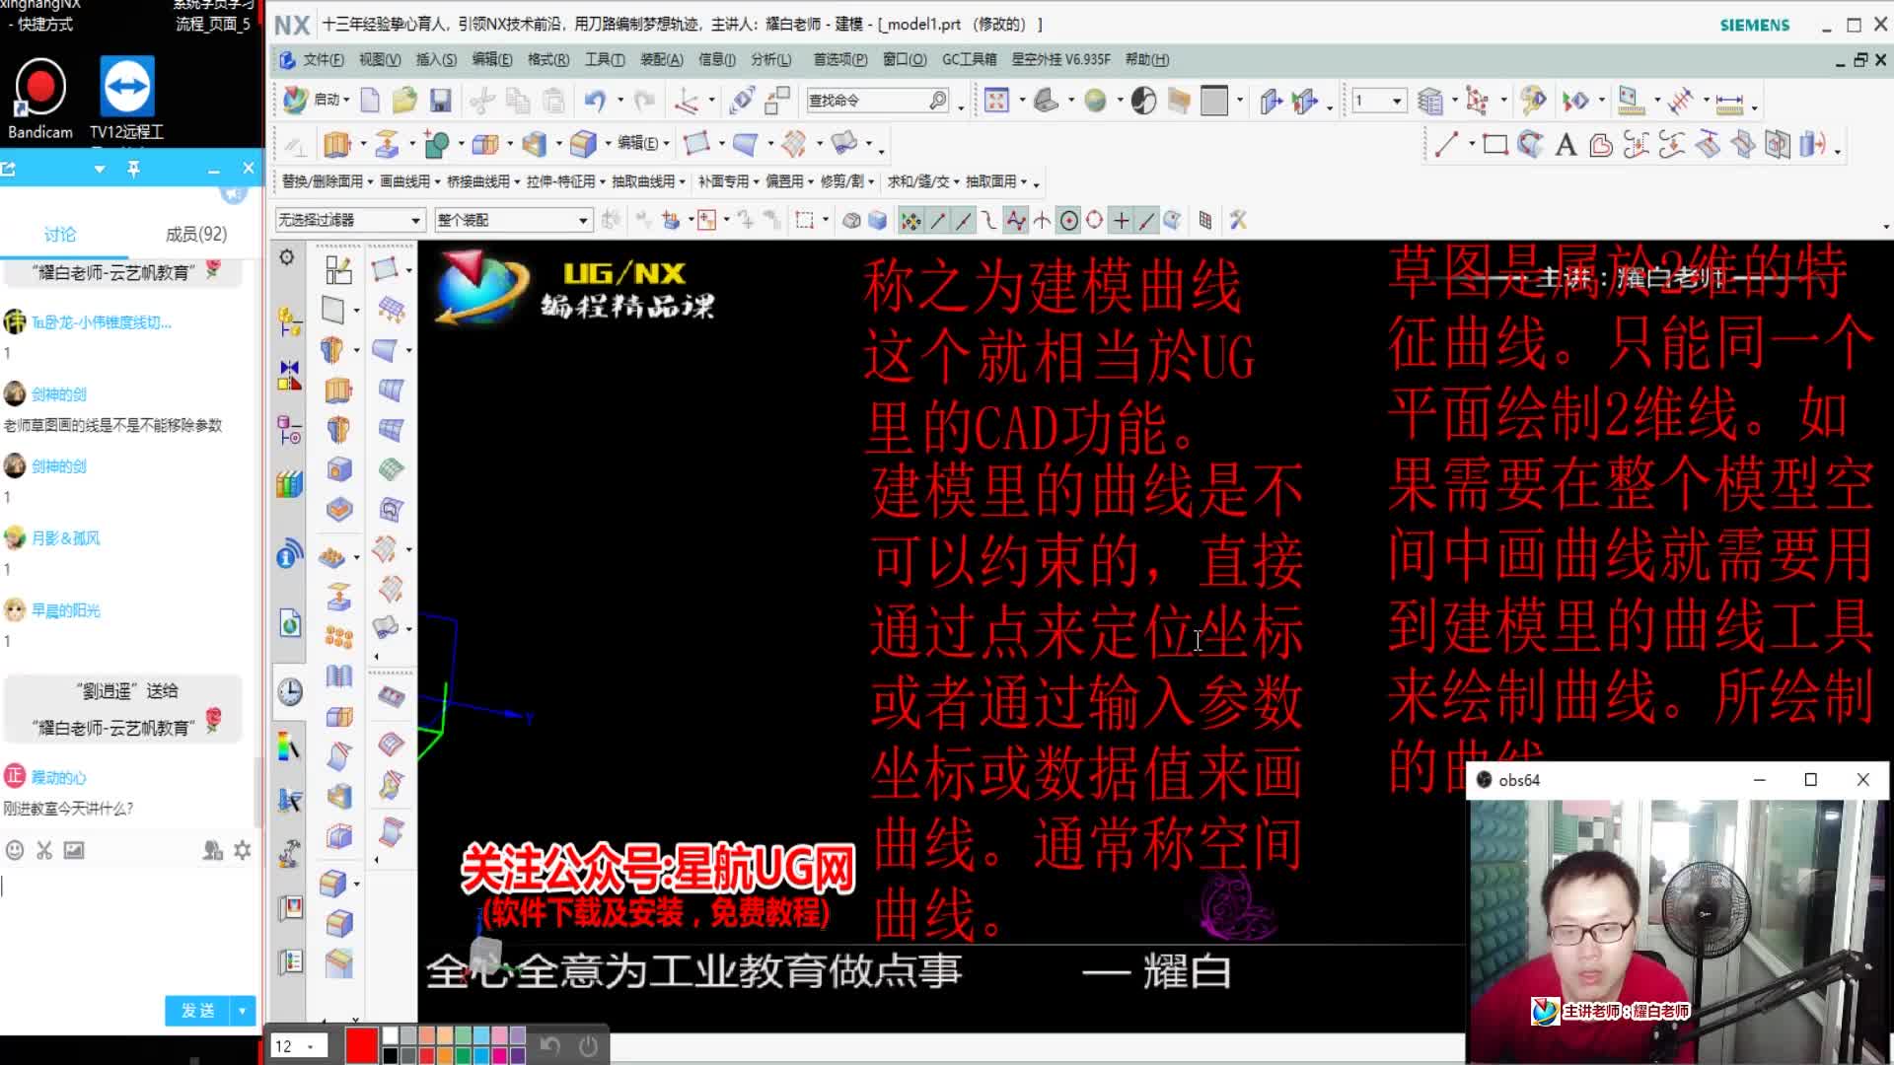
Task: Toggle End Point snap
Action: [938, 220]
